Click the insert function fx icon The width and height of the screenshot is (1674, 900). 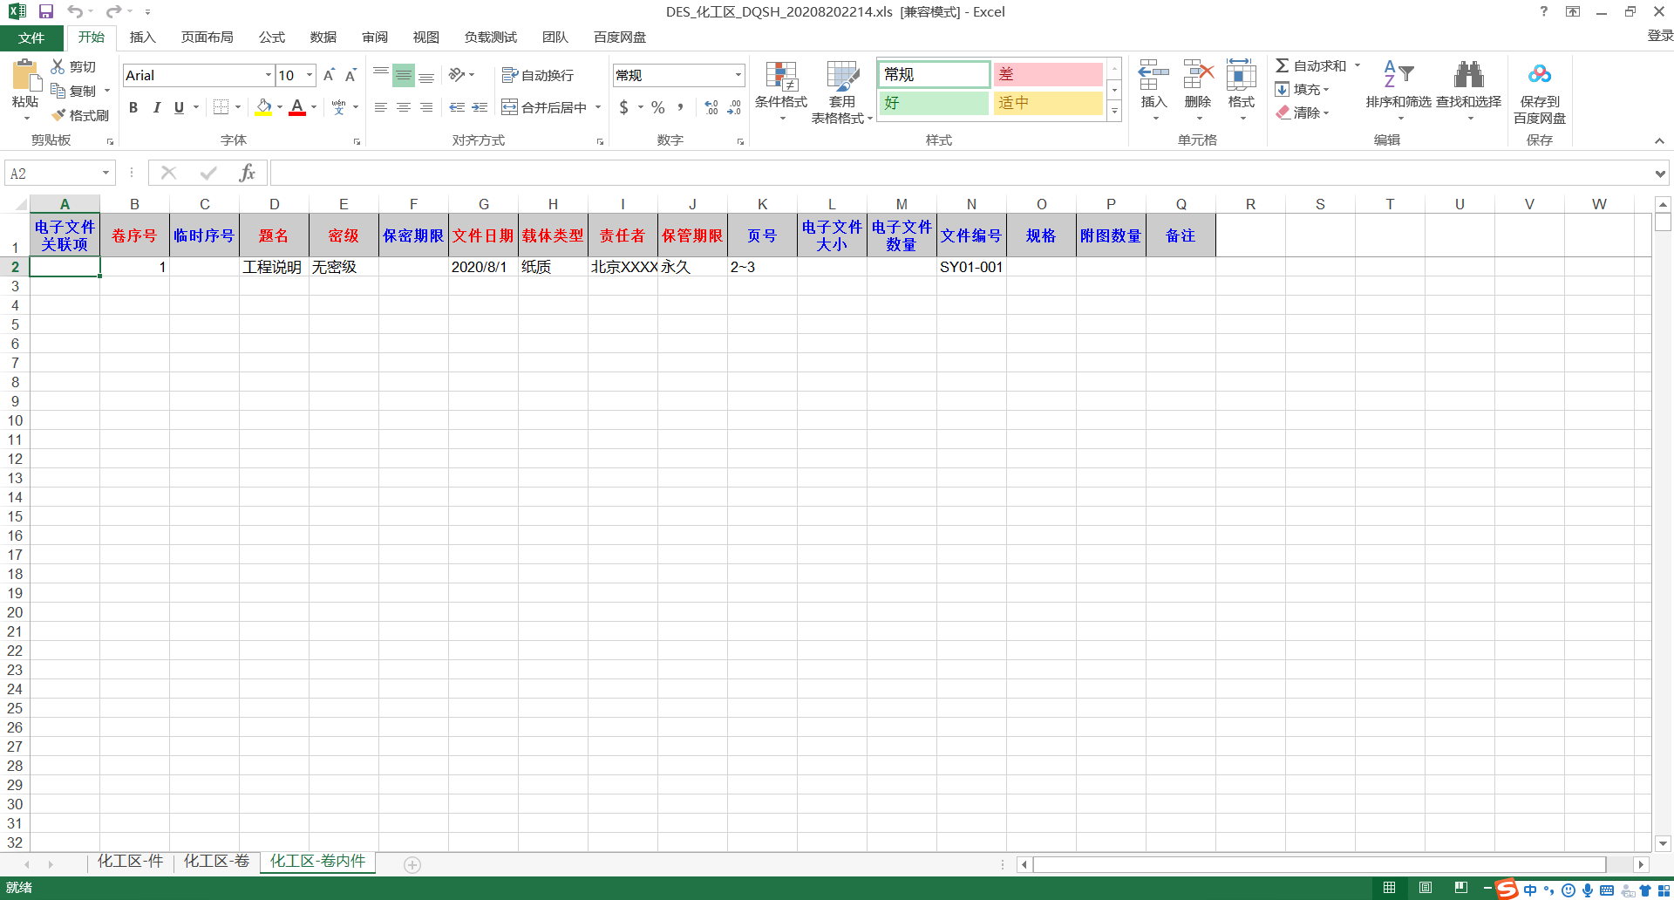248,173
